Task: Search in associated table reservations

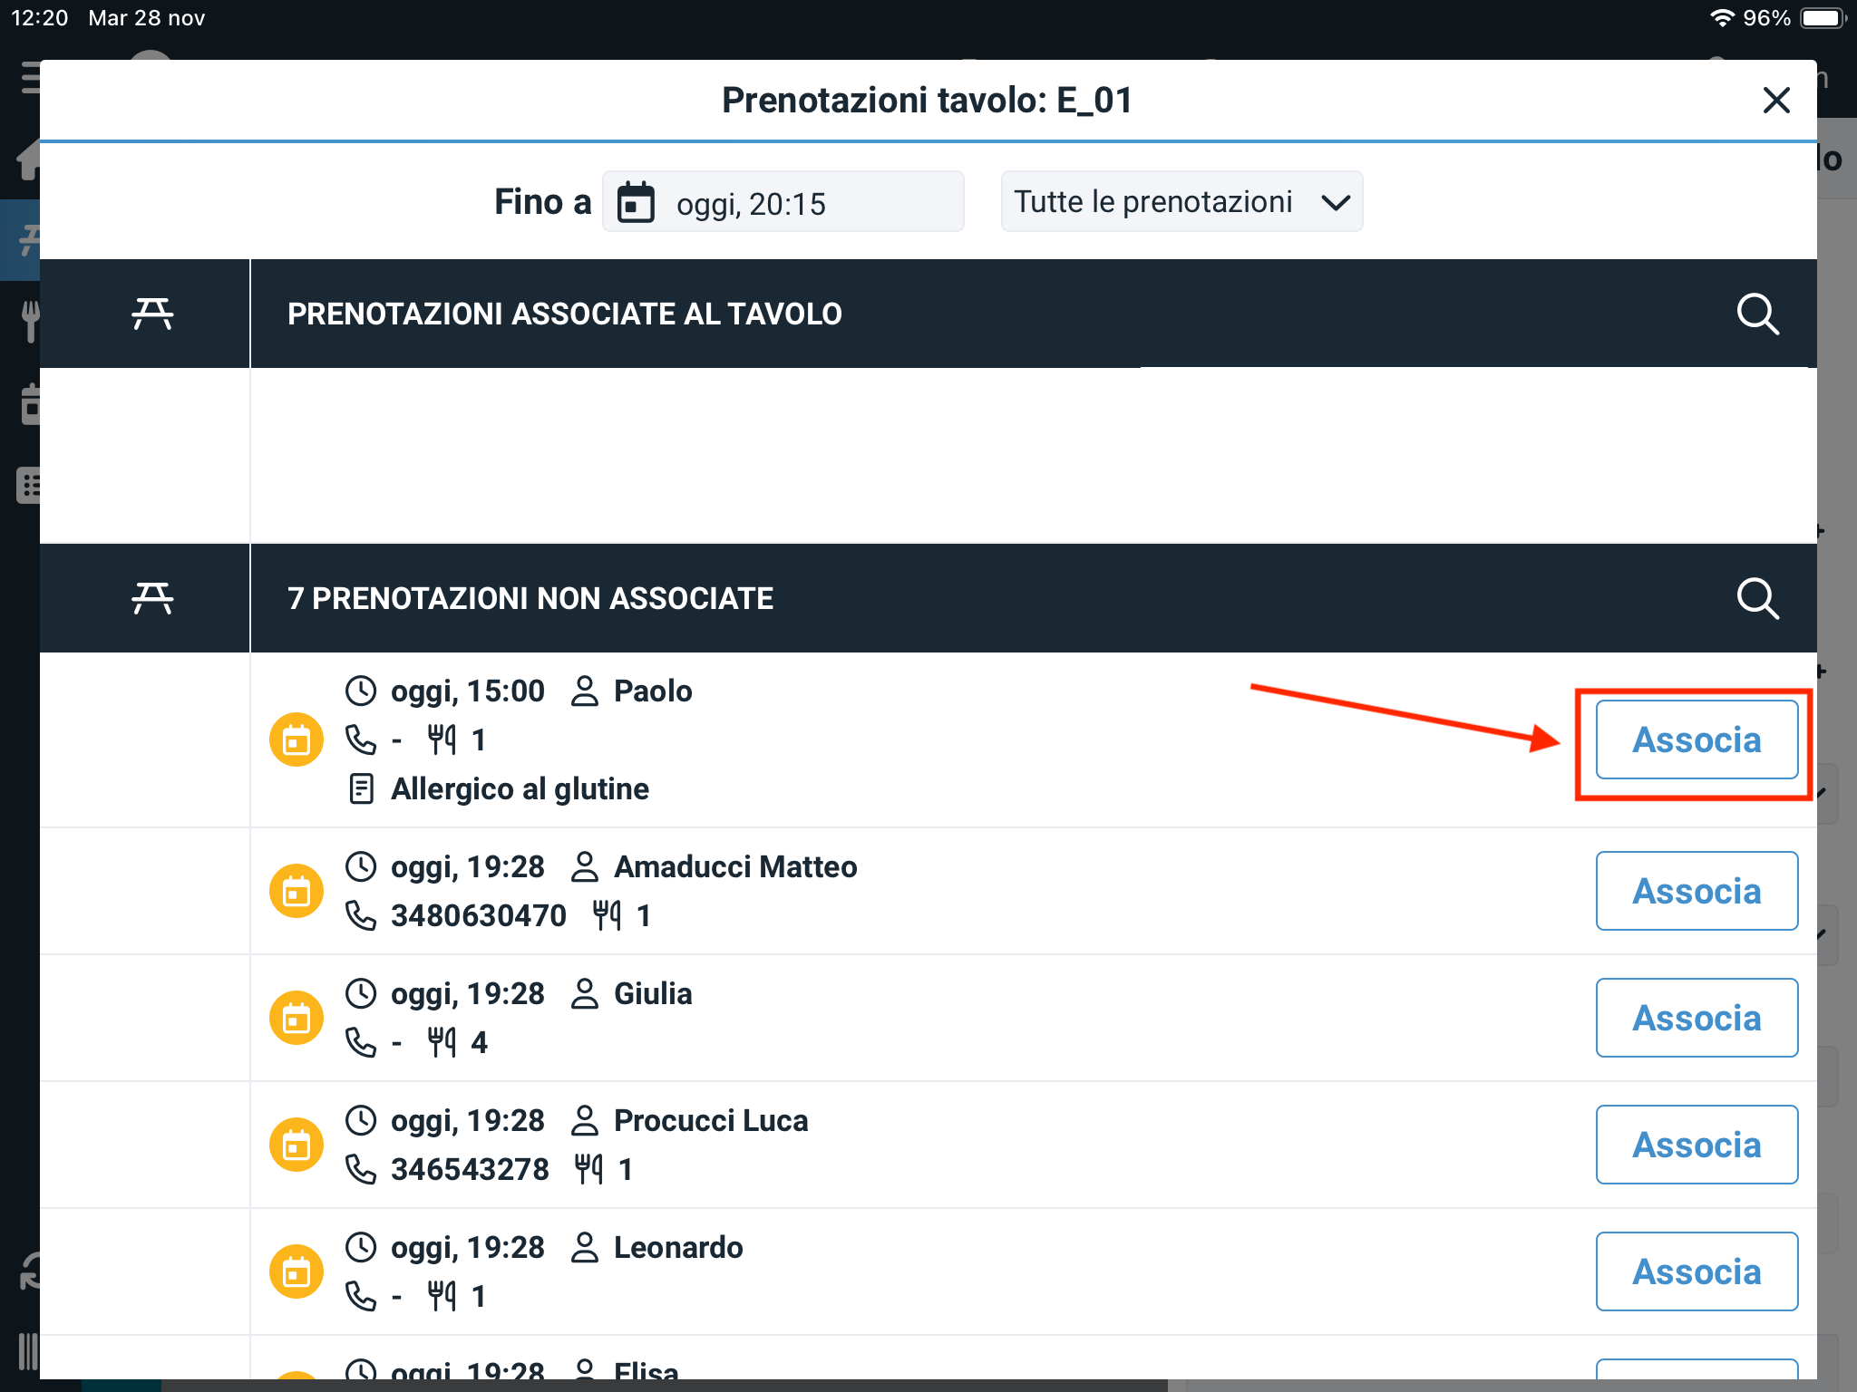Action: coord(1757,314)
